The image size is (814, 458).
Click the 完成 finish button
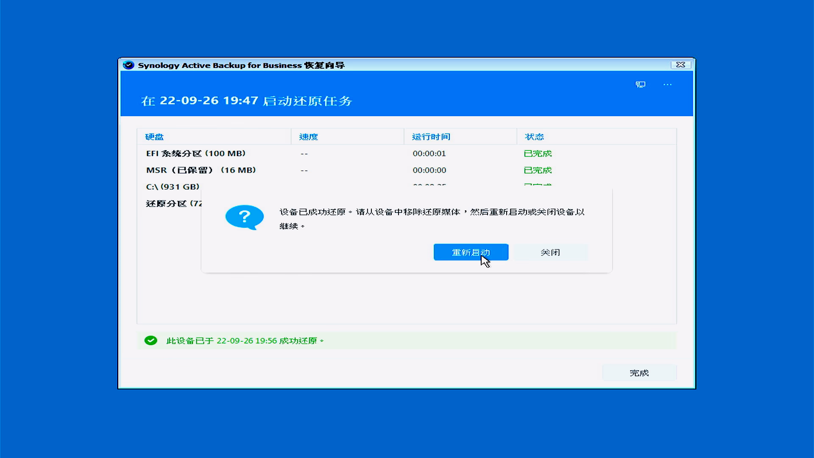639,373
